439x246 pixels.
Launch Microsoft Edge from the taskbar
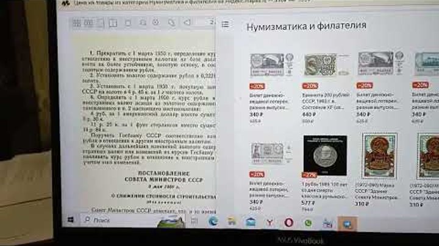(213, 222)
